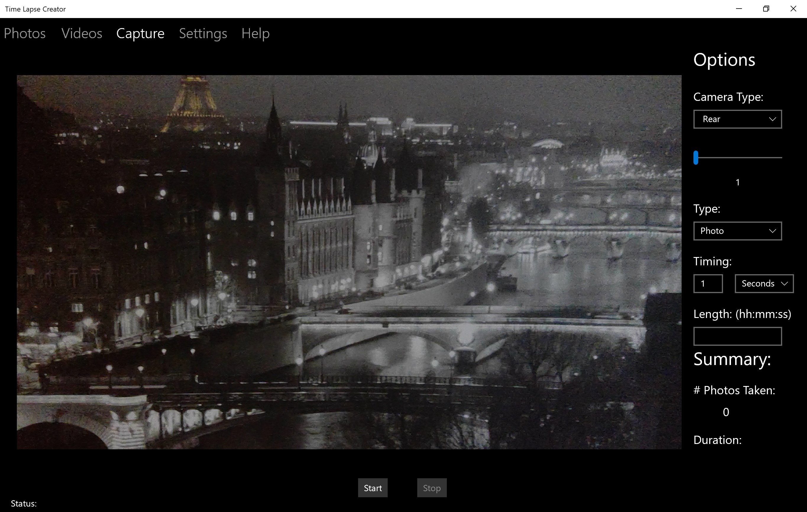Focus the Length hh:mm:ss input box

[737, 336]
